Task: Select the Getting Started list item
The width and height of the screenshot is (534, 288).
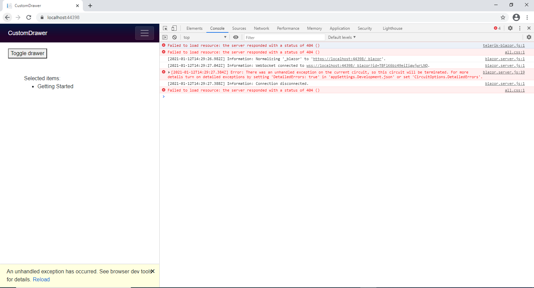Action: 55,86
